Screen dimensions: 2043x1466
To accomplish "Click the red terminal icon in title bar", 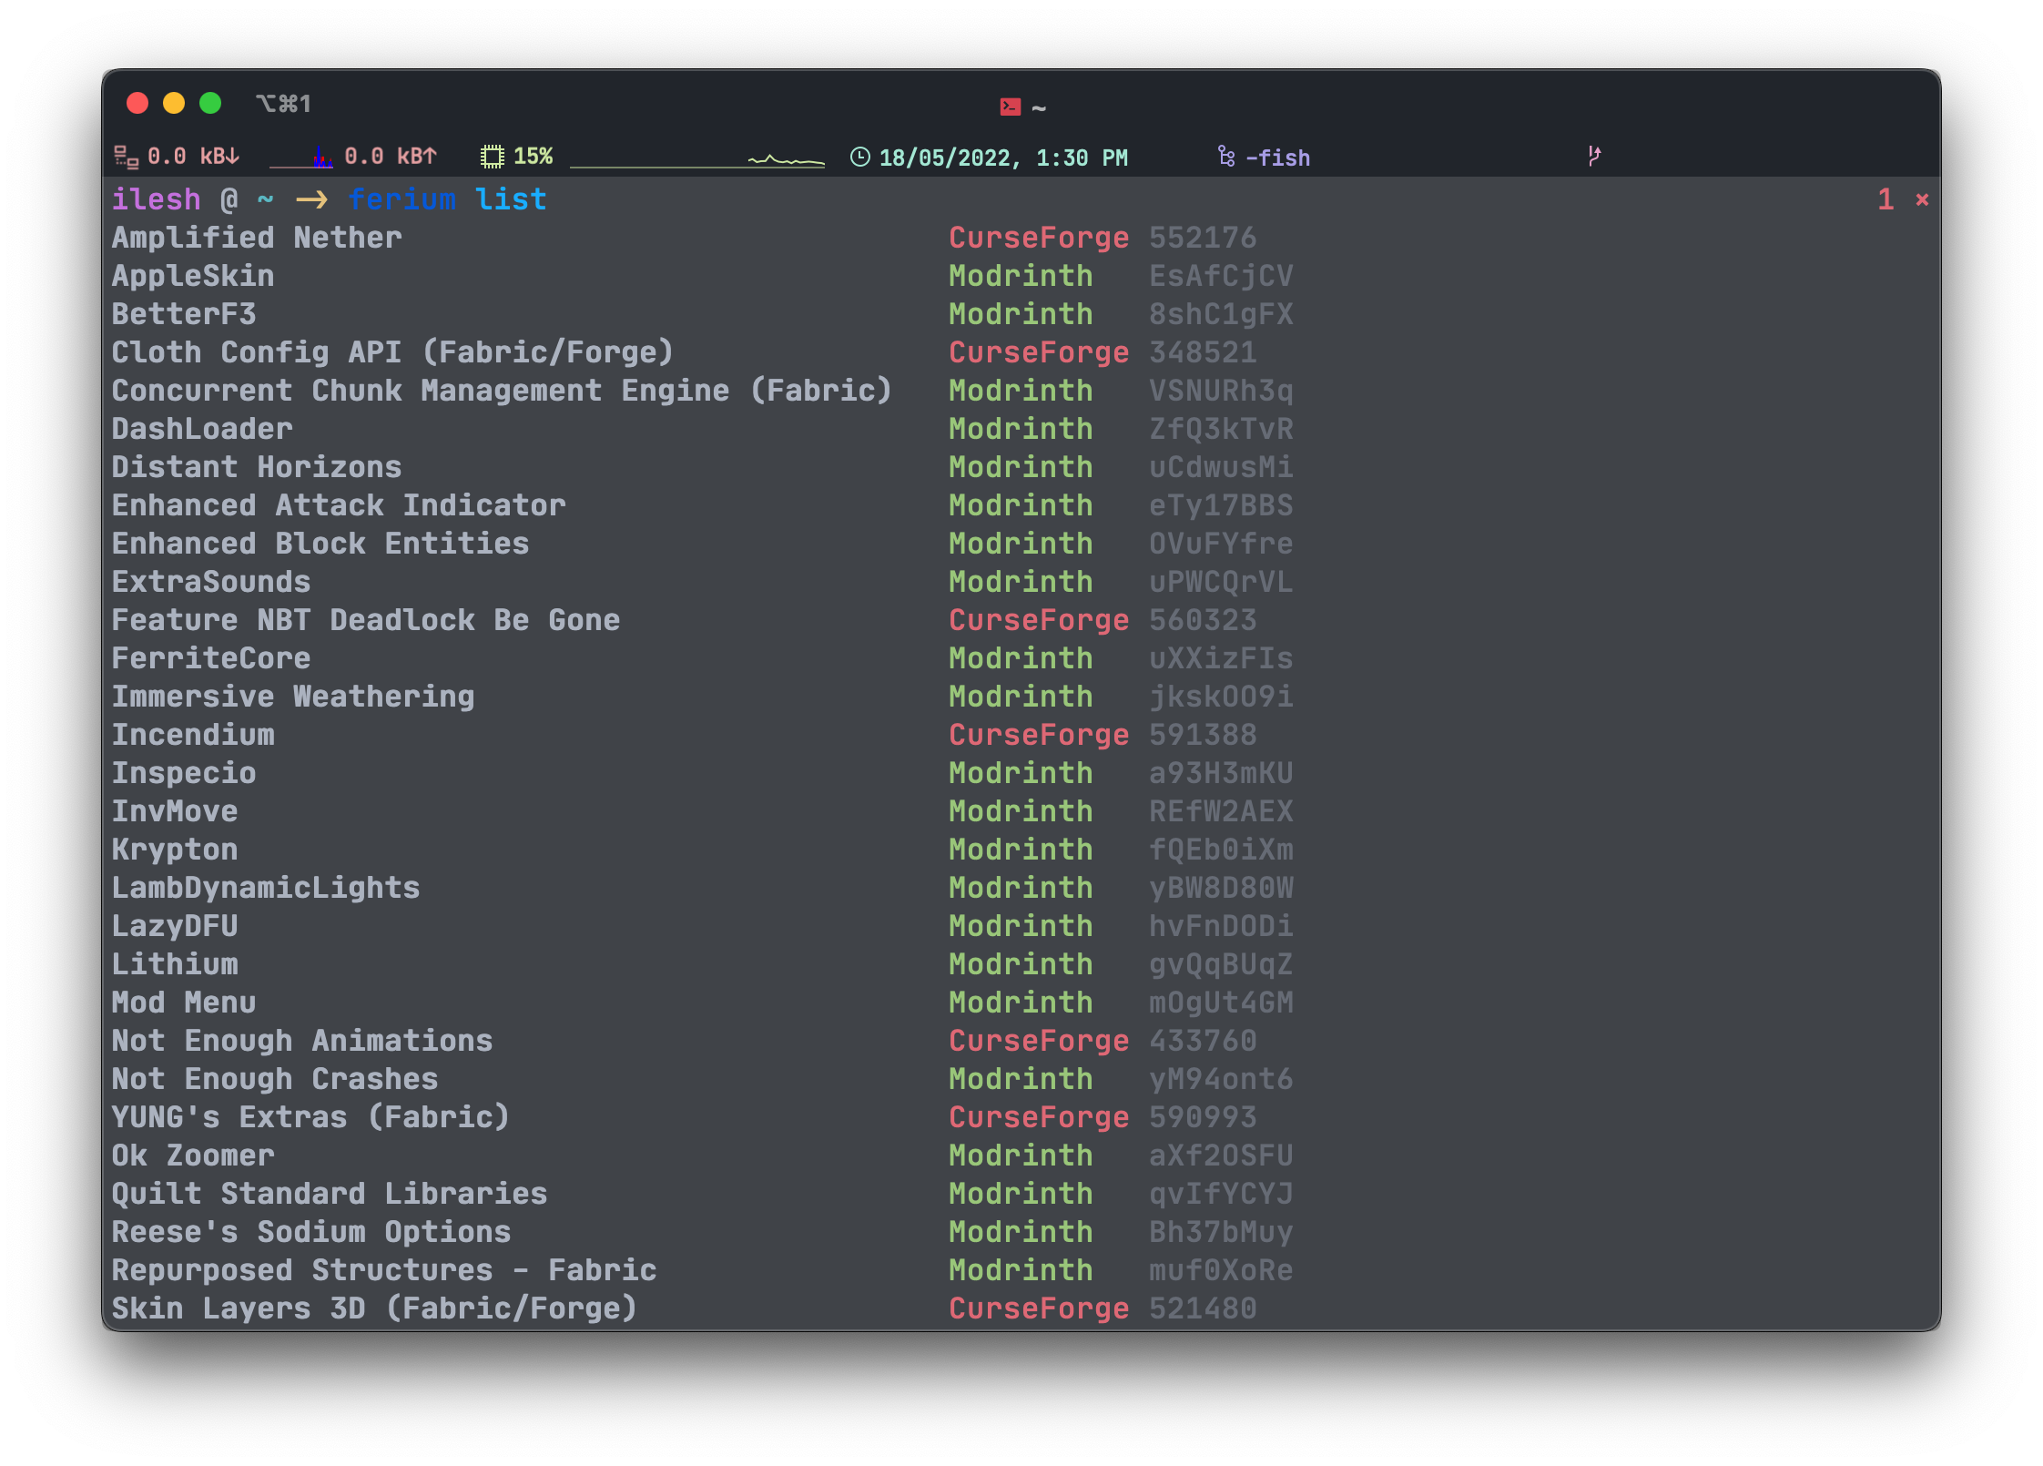I will click(1010, 107).
